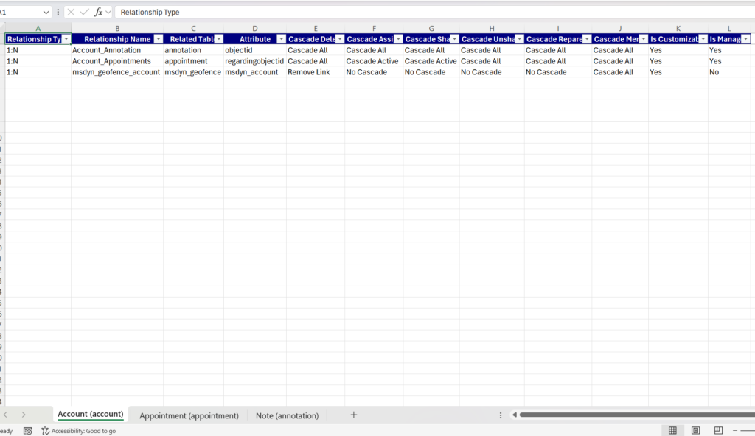The height and width of the screenshot is (436, 755).
Task: Open Relationship Name column filter dropdown
Action: click(x=157, y=39)
